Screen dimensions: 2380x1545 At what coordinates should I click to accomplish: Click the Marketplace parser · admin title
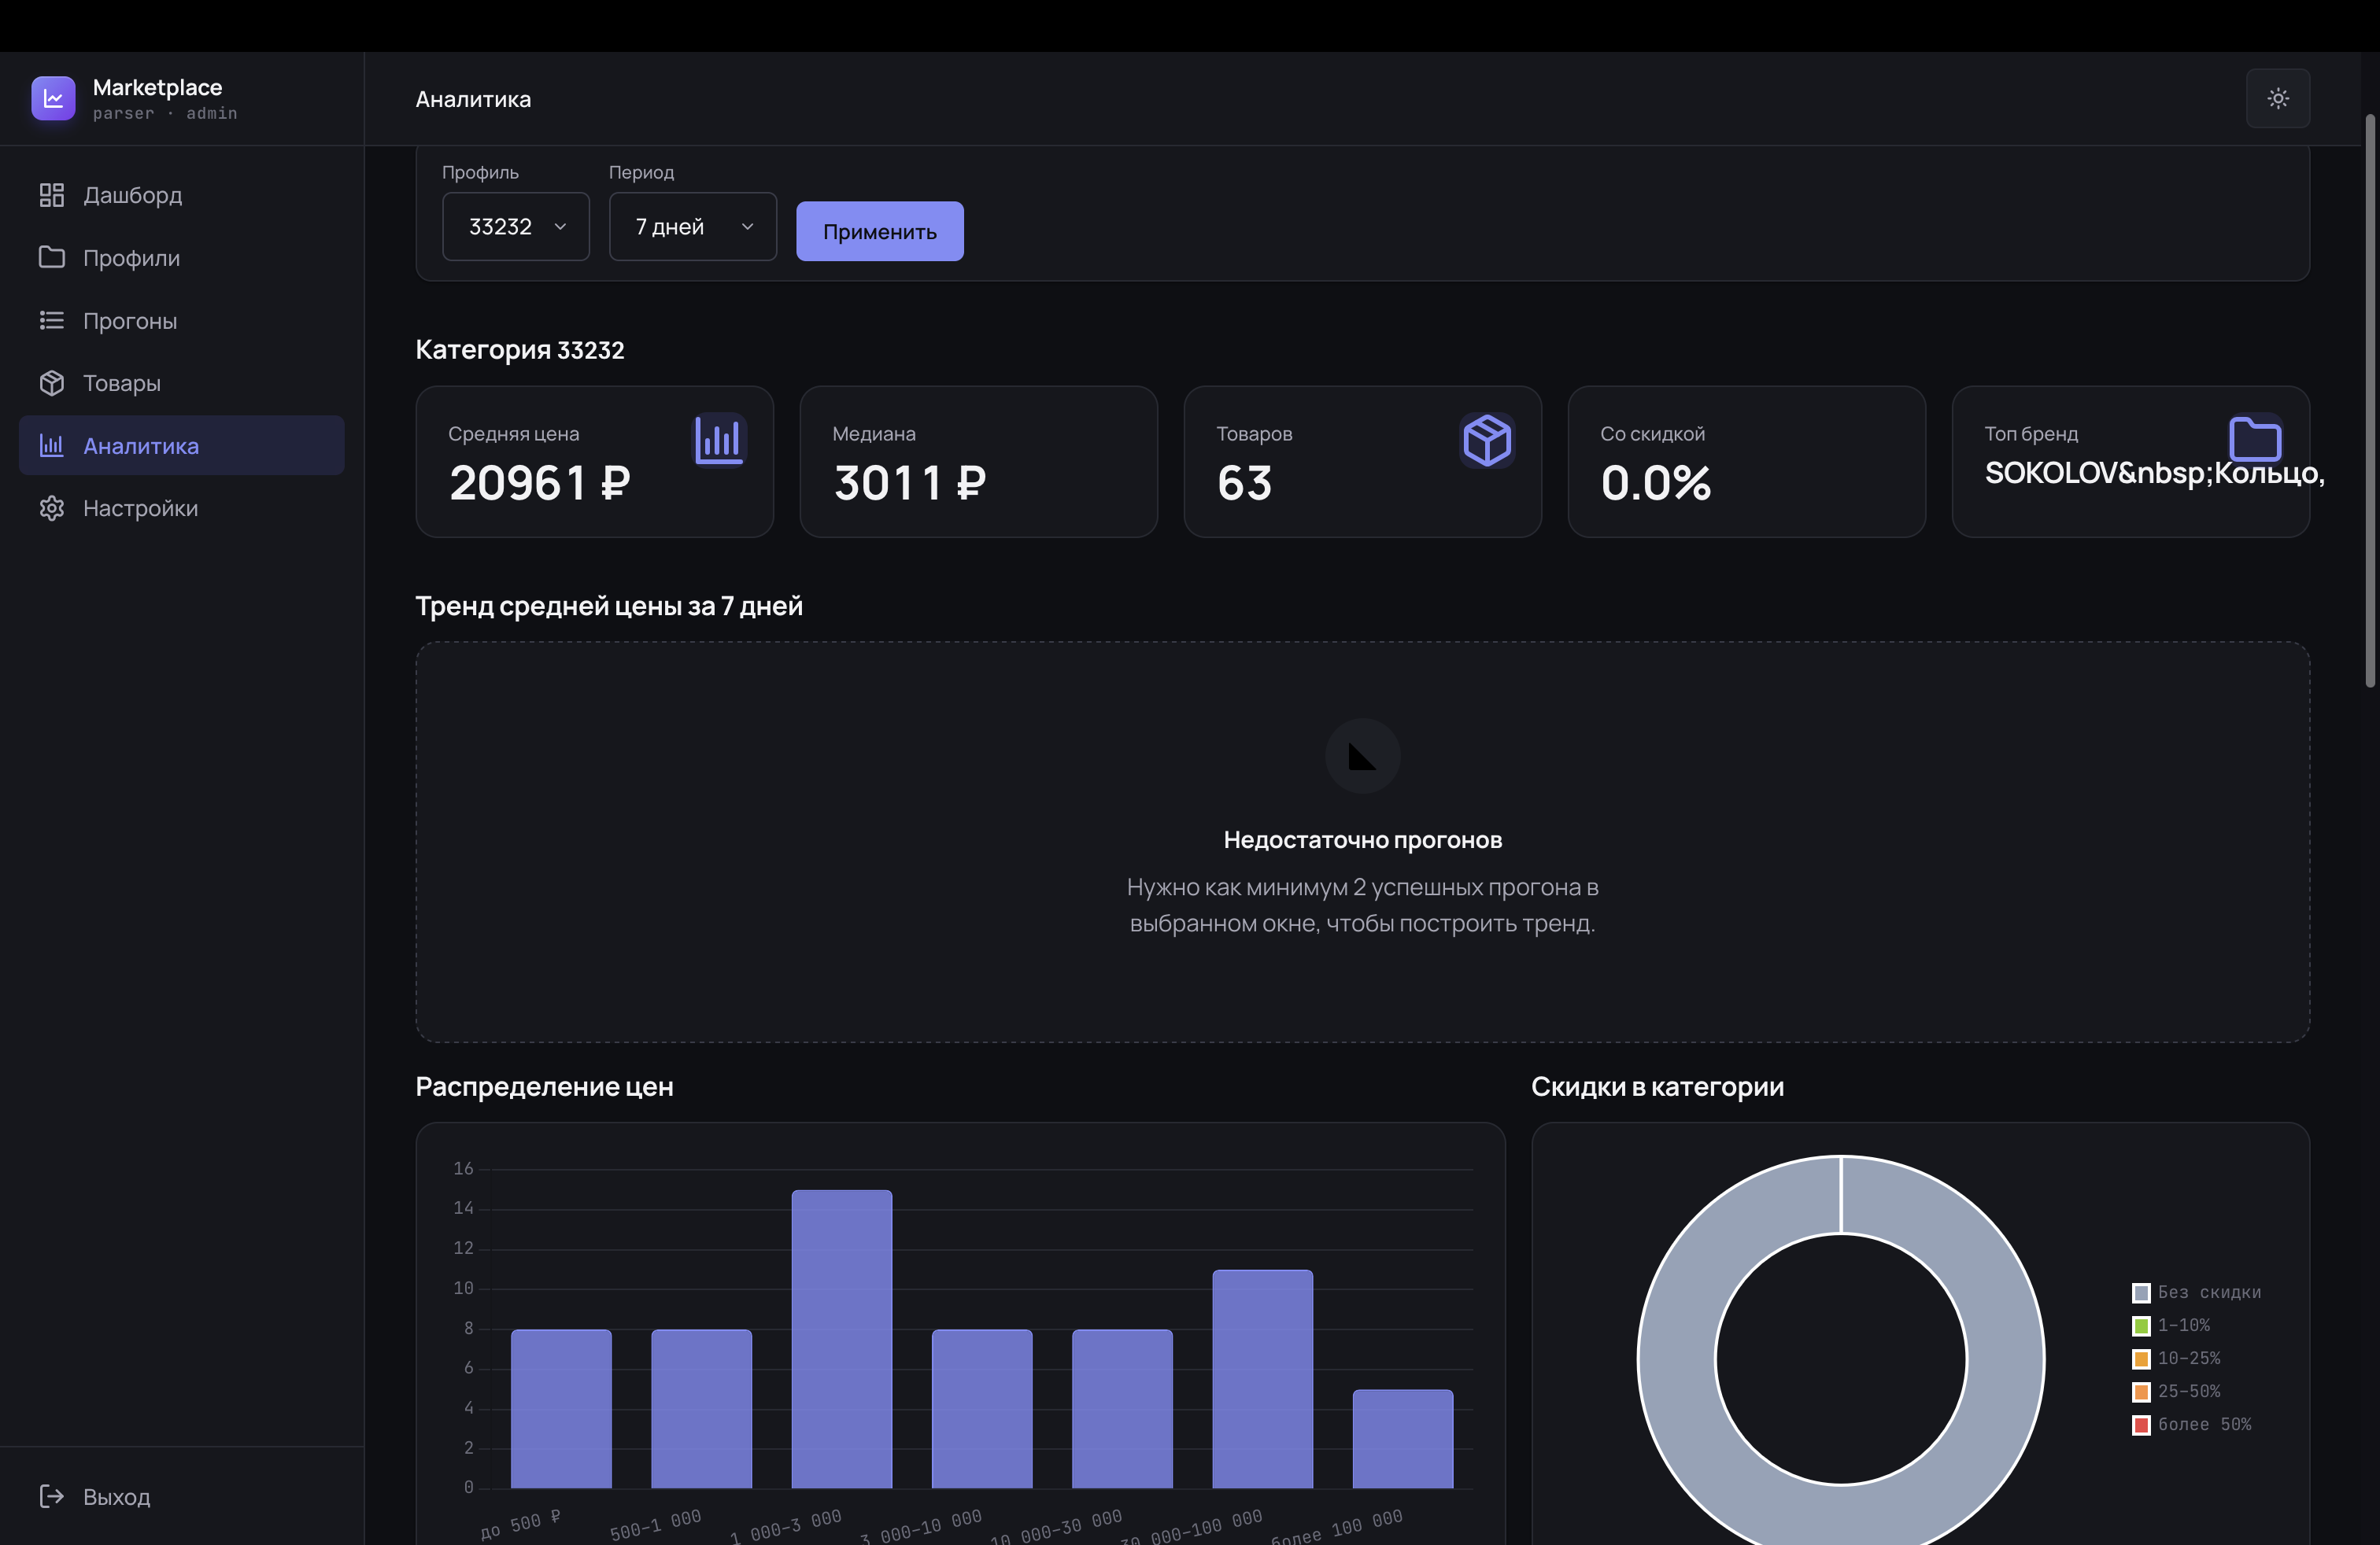tap(165, 99)
